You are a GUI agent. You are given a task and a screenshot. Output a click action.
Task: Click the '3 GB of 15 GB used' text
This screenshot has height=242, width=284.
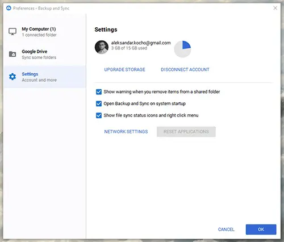(x=129, y=48)
